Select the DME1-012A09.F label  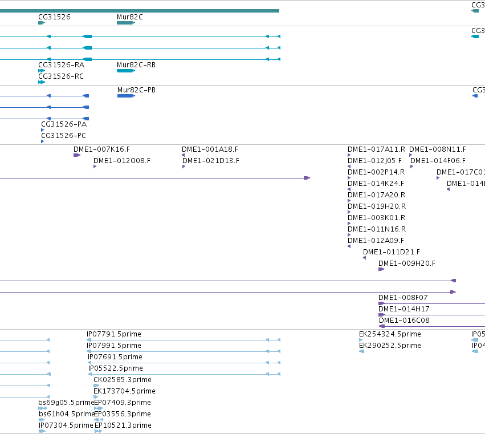click(x=376, y=241)
